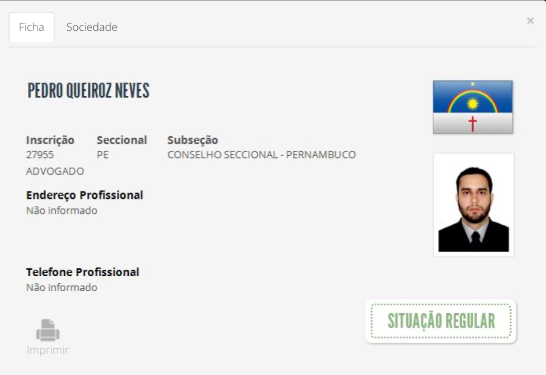Click the Seccional value PE
Viewport: 546px width, 375px height.
coord(103,155)
